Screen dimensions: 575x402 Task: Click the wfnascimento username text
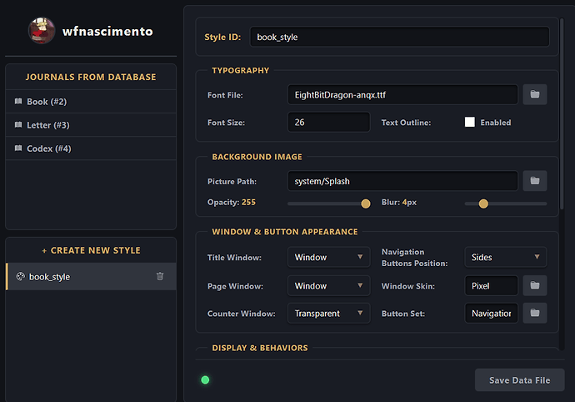point(107,31)
